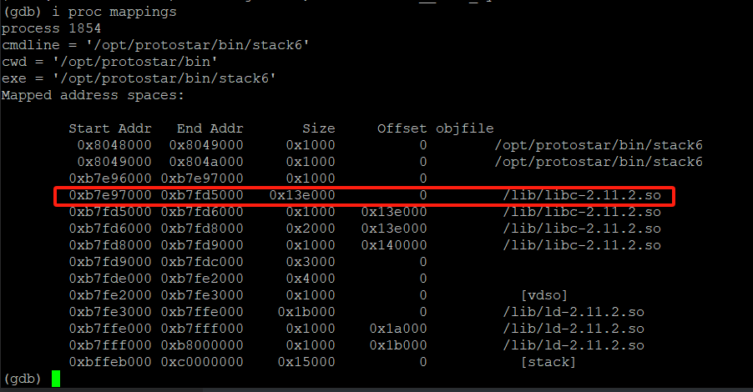753x392 pixels.
Task: Click the libc path in the red-boxed row
Action: coord(581,195)
